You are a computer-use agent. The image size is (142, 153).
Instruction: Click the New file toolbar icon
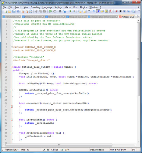click(5, 11)
